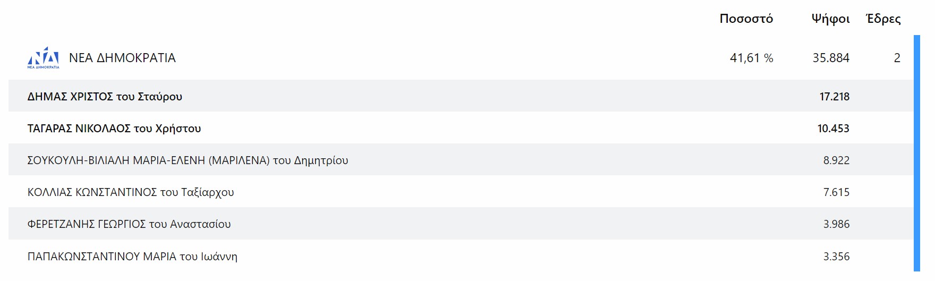
Task: Click the Έδρες column header
Action: click(883, 19)
